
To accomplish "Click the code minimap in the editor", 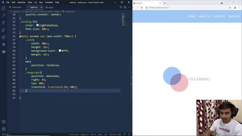I will coord(124,20).
